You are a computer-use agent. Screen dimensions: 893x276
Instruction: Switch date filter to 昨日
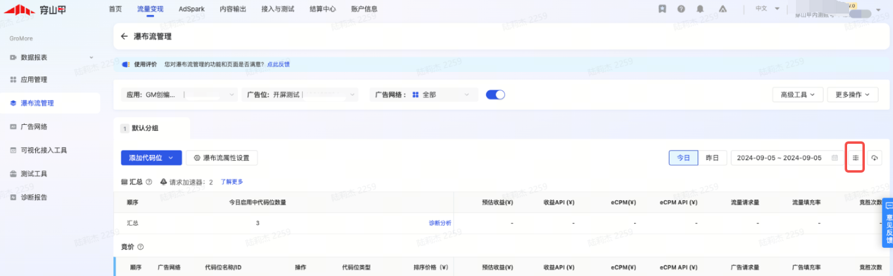(711, 158)
